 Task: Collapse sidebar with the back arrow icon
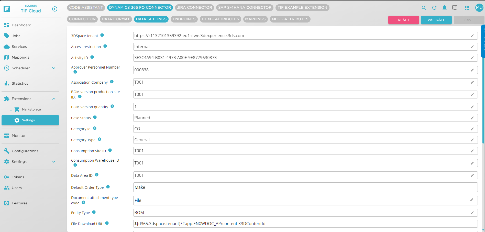[55, 9]
